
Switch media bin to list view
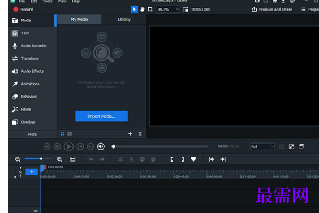tap(70, 134)
